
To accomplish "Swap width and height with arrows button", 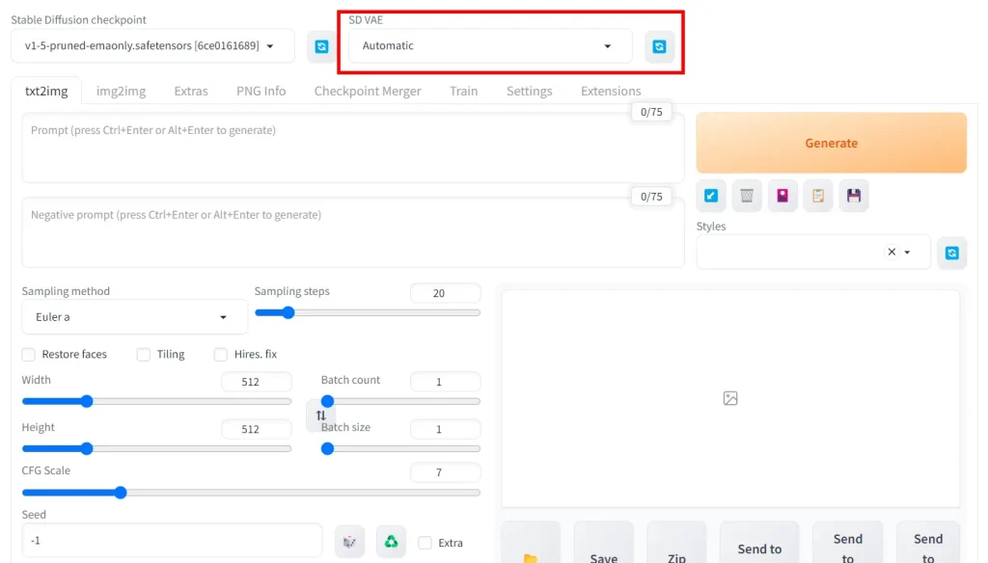I will point(320,416).
